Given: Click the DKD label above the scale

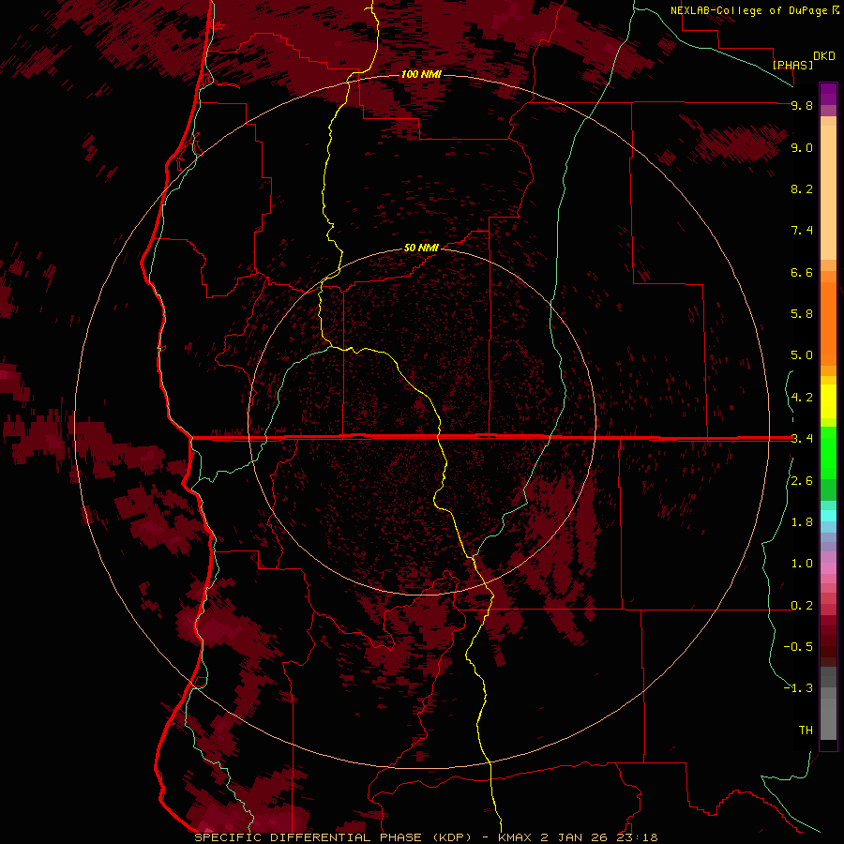Looking at the screenshot, I should point(824,55).
